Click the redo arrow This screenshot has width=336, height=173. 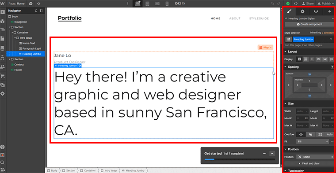(279, 4)
